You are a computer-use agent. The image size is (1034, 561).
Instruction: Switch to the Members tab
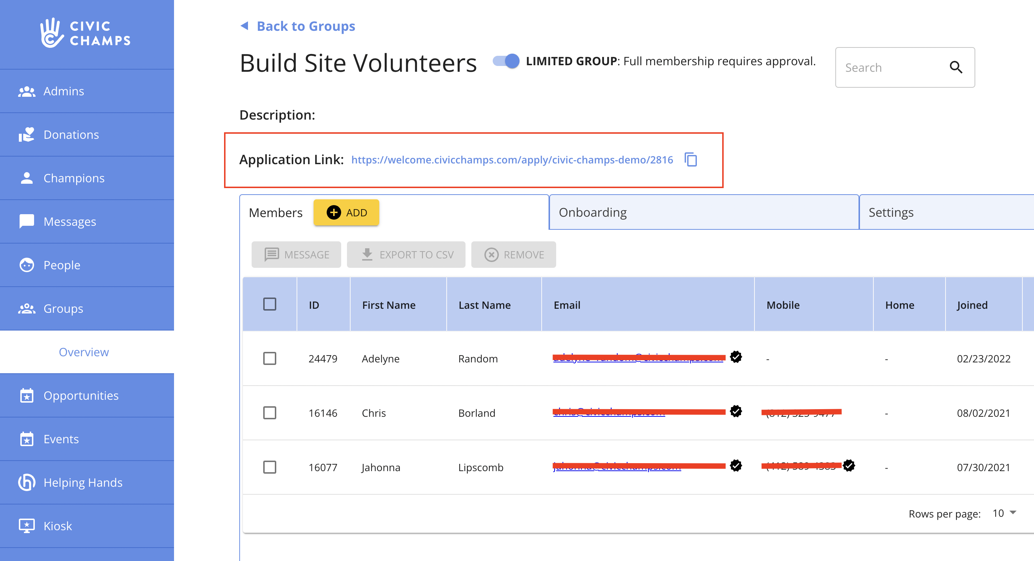point(276,213)
